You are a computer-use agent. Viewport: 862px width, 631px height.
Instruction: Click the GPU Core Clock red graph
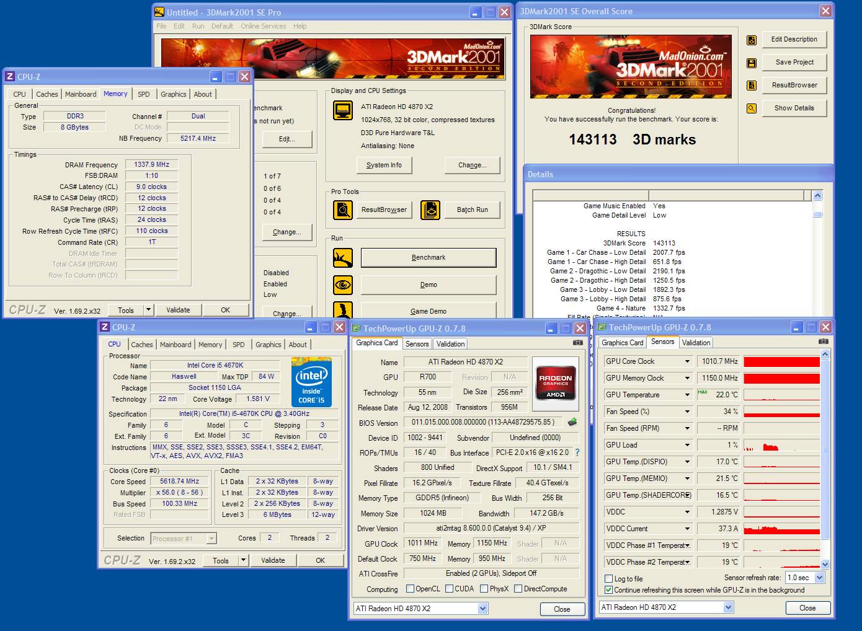pos(781,361)
